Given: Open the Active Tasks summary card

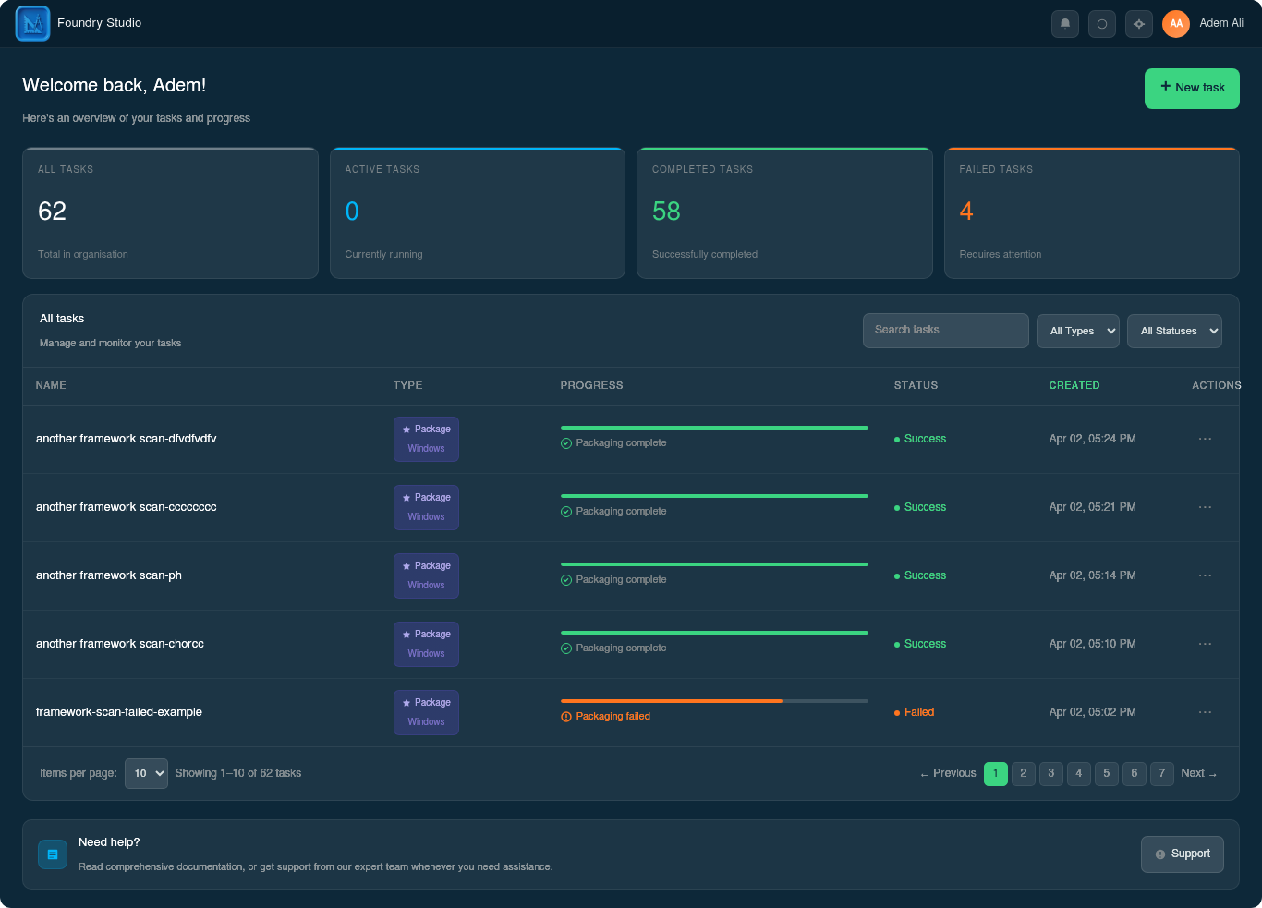Looking at the screenshot, I should [478, 213].
